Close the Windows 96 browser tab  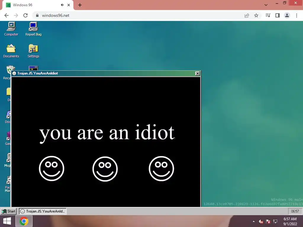click(x=69, y=5)
